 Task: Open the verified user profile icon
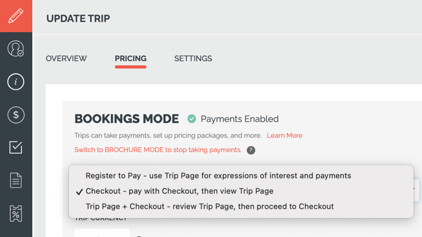pyautogui.click(x=16, y=48)
